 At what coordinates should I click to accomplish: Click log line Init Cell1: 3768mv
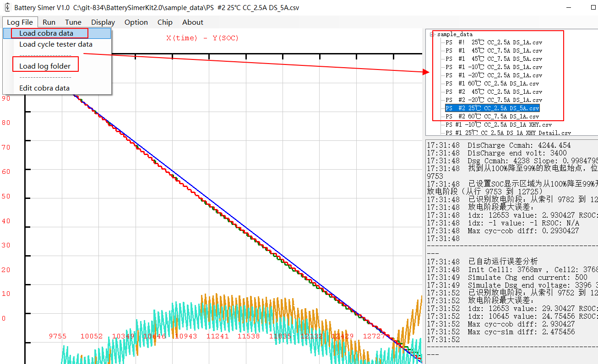(x=512, y=270)
